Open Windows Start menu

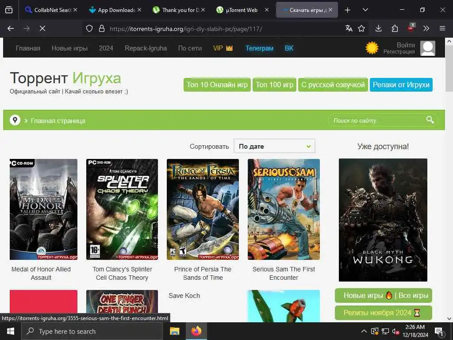pyautogui.click(x=11, y=331)
